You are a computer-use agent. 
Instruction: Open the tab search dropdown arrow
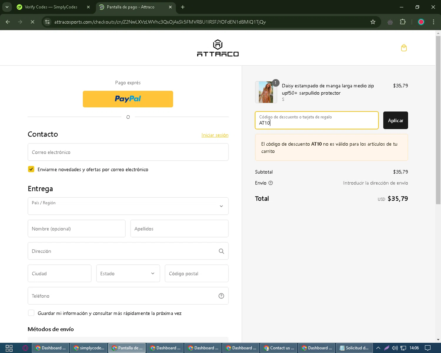tap(7, 7)
